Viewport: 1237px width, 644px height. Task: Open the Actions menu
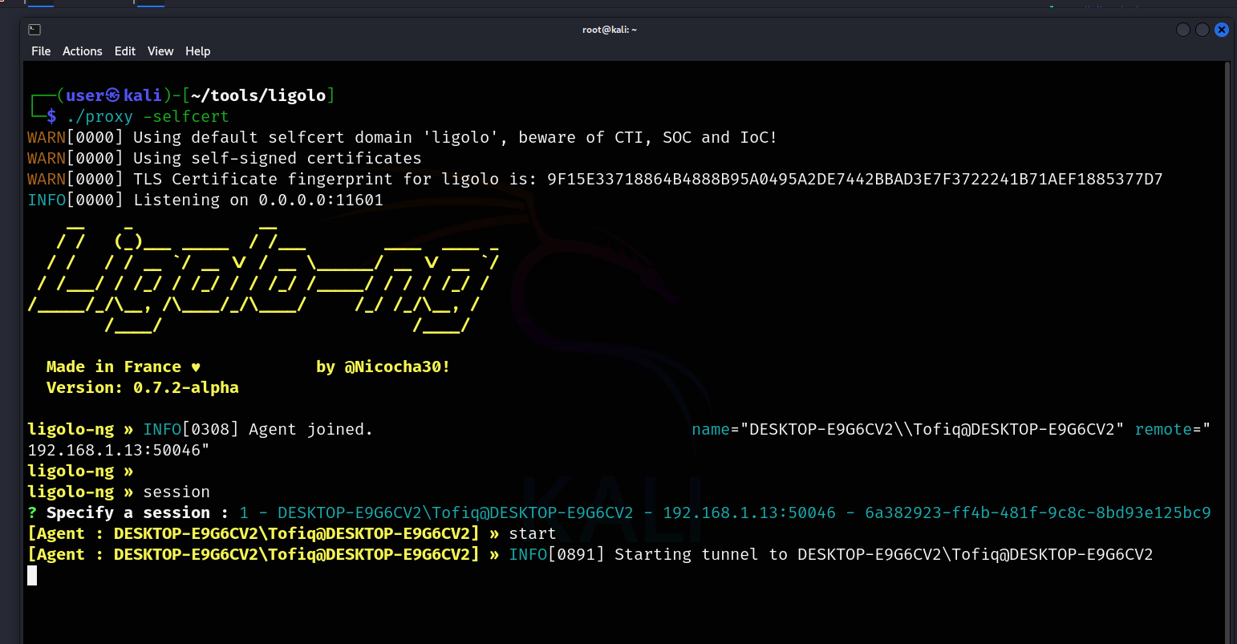point(83,51)
